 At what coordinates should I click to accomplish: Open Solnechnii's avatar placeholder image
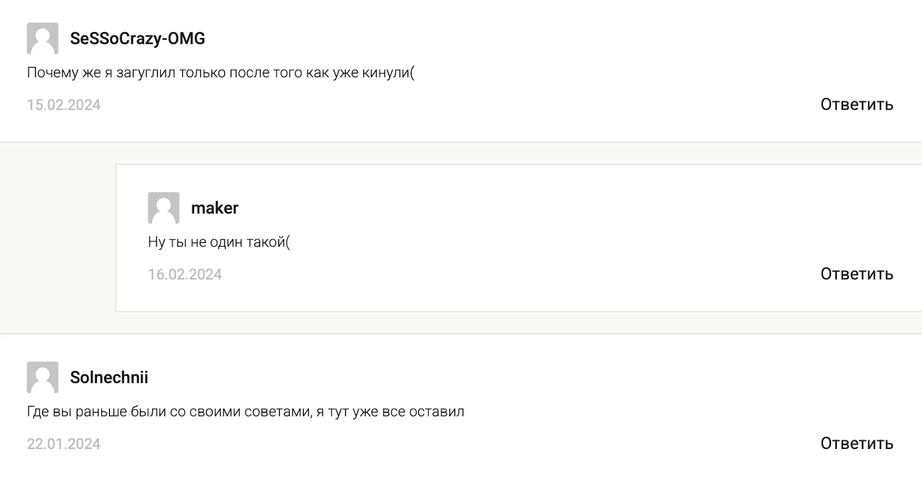pyautogui.click(x=43, y=378)
